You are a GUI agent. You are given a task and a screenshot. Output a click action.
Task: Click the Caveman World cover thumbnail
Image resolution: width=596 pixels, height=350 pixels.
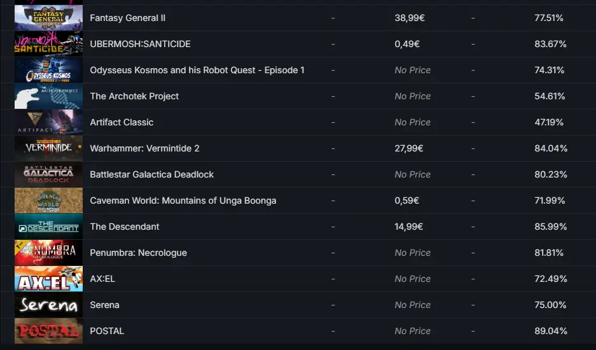click(48, 200)
